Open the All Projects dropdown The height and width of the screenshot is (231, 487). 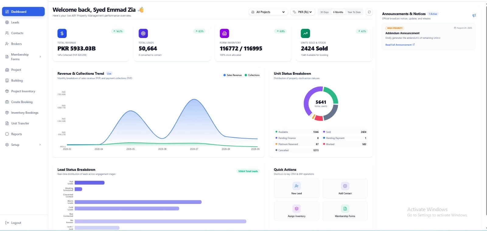[x=268, y=12]
